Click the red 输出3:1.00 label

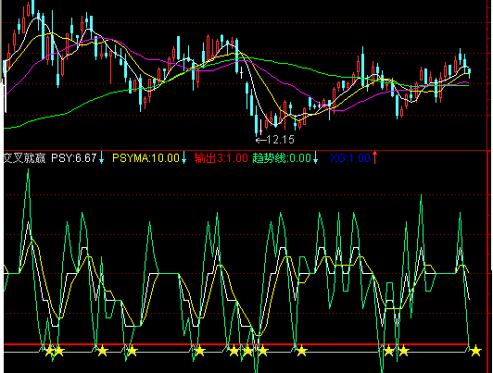coord(221,158)
